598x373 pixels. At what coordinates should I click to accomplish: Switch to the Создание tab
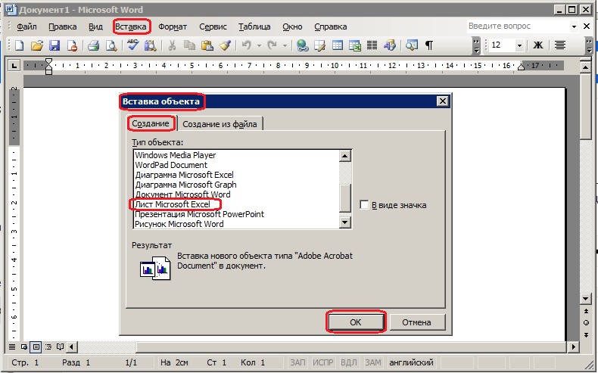click(x=151, y=123)
